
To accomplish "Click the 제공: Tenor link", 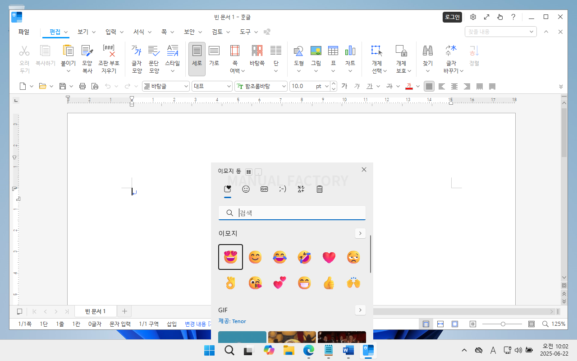I will [232, 321].
